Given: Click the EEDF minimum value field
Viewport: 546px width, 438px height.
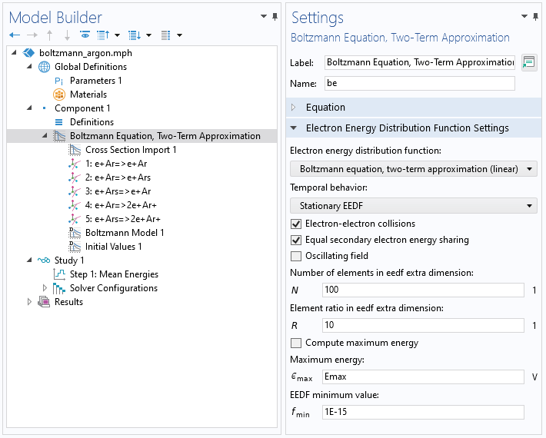Looking at the screenshot, I should coord(423,412).
